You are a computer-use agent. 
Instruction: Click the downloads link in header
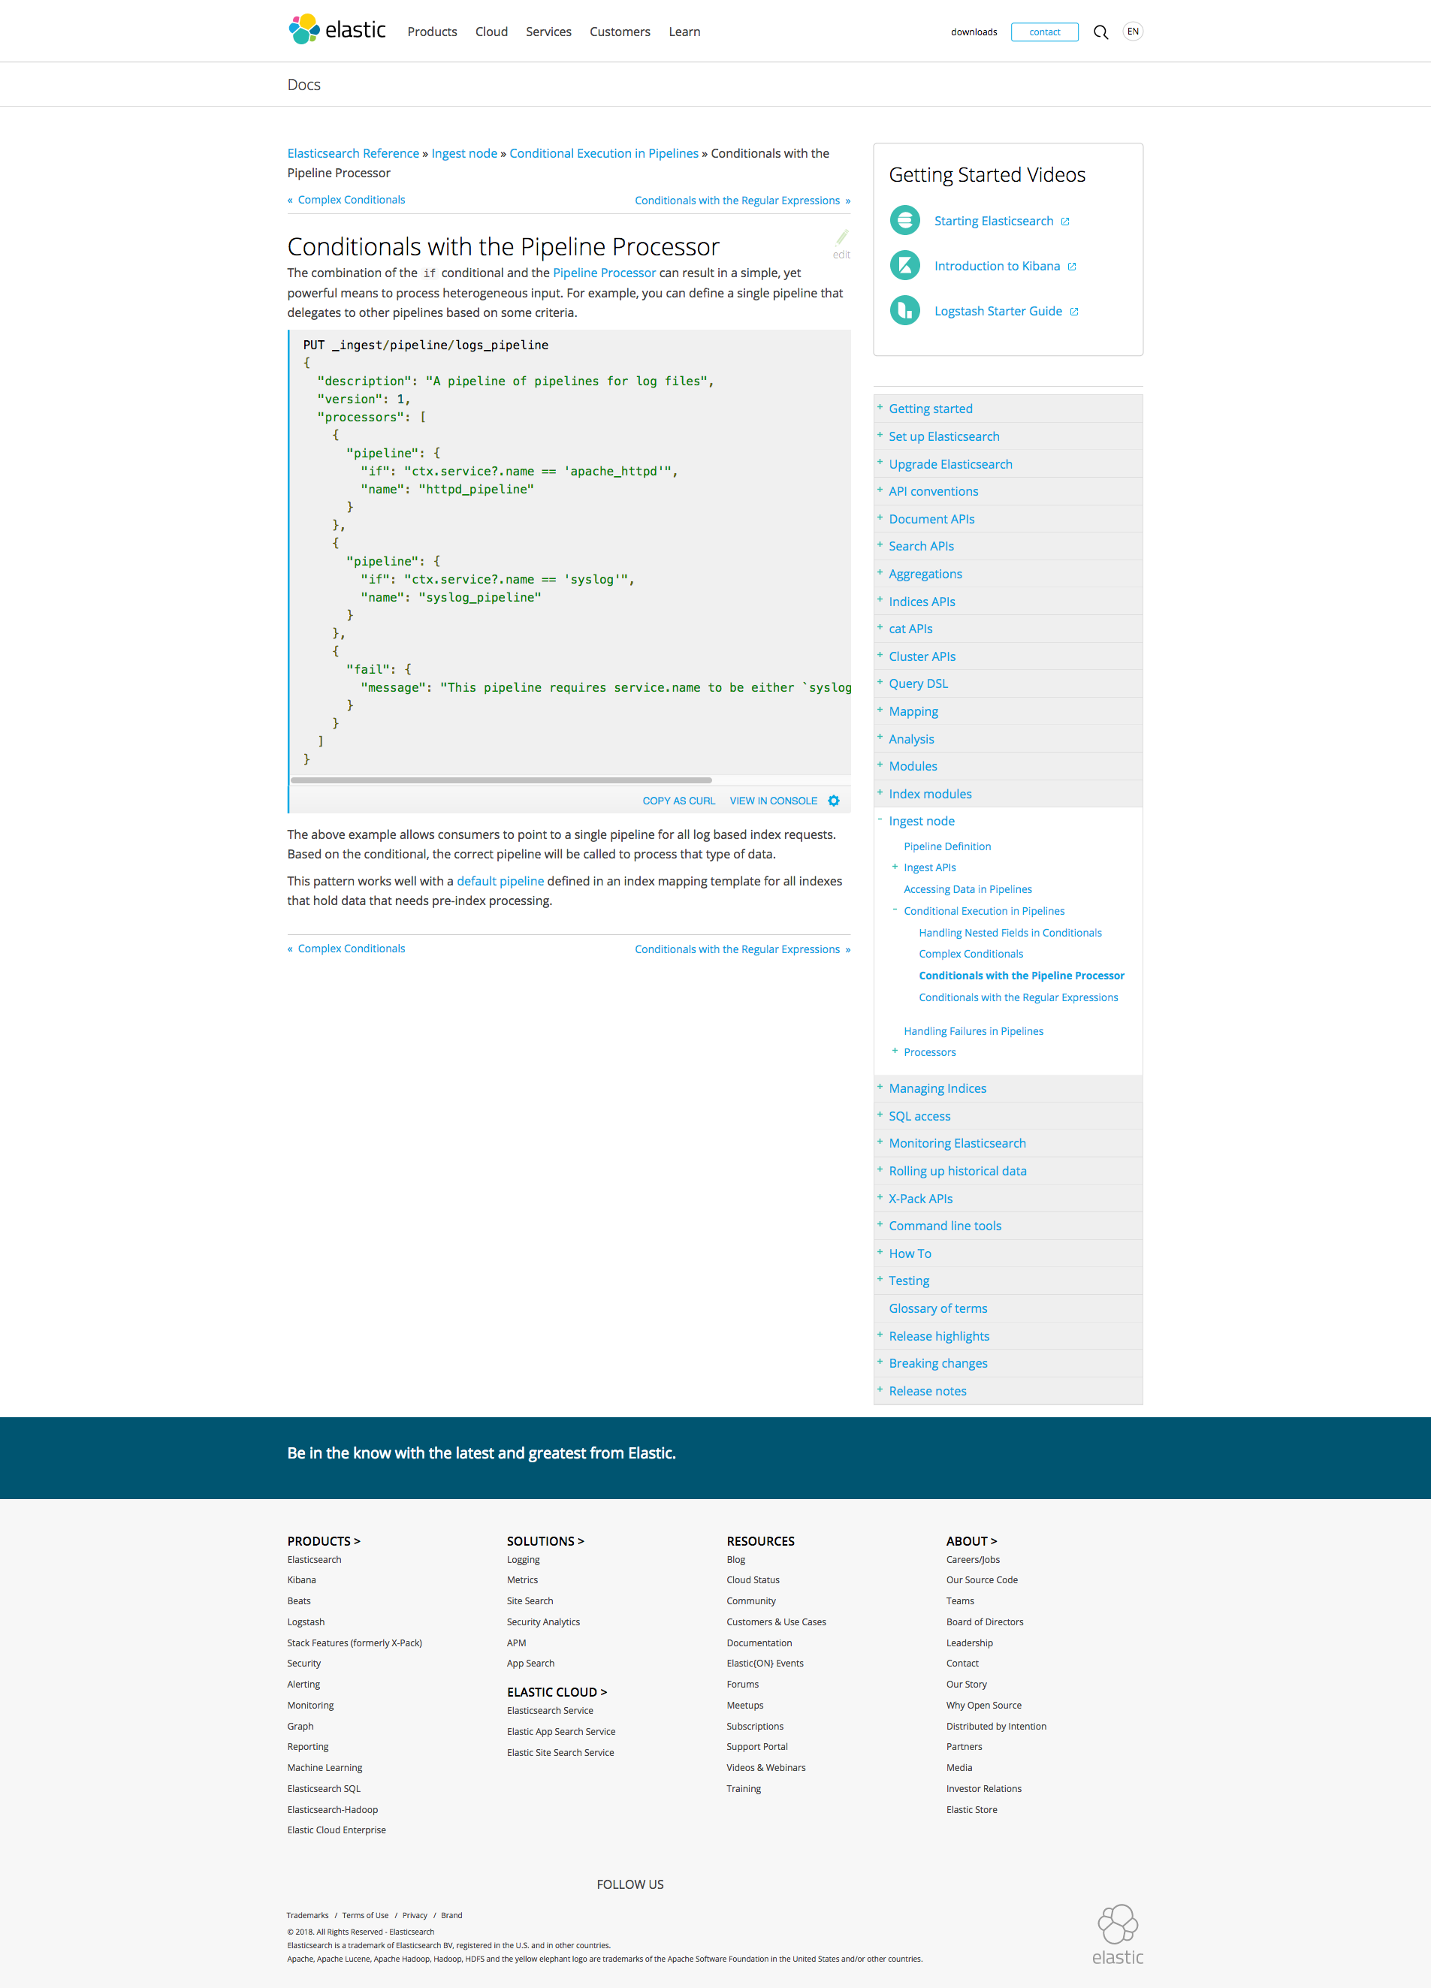click(x=974, y=32)
